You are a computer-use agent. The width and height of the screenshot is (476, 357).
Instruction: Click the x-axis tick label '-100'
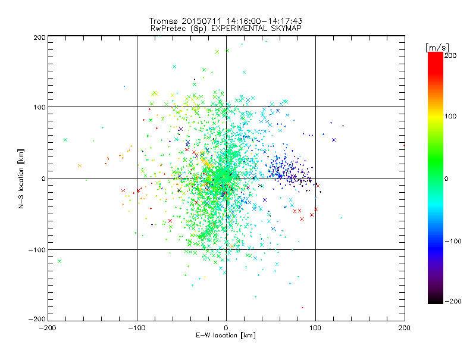(137, 328)
